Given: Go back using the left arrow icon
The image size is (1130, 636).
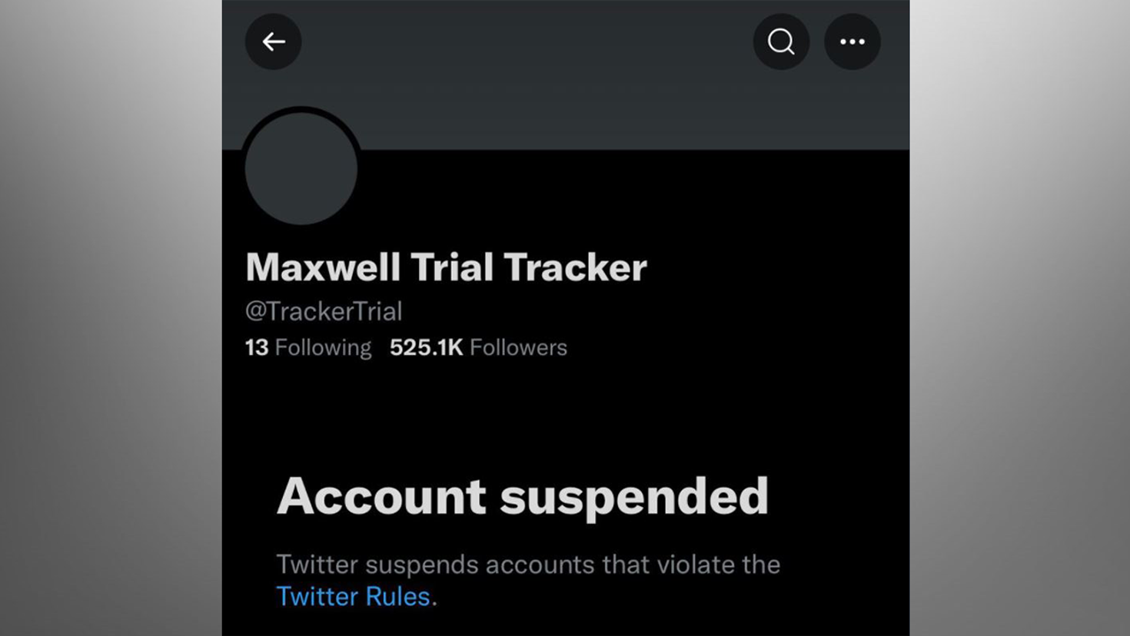Looking at the screenshot, I should [x=273, y=41].
